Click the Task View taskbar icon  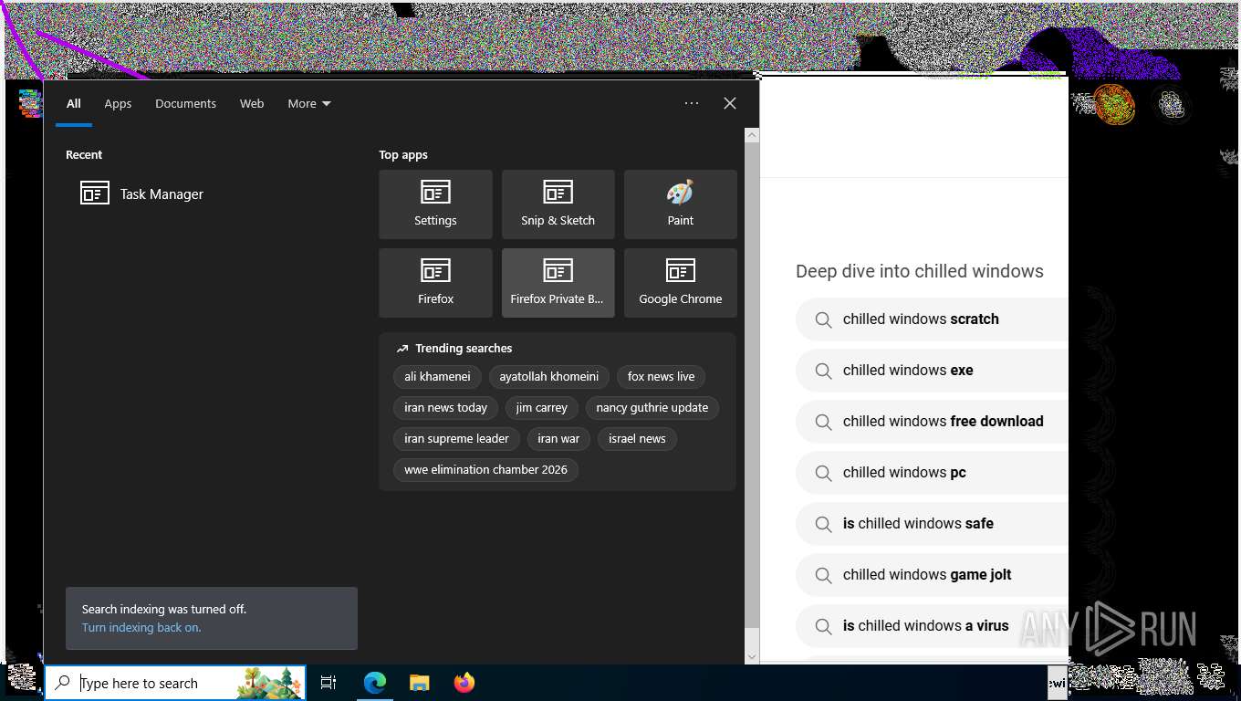click(x=328, y=683)
